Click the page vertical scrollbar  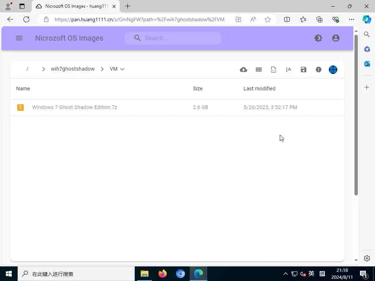click(x=356, y=115)
